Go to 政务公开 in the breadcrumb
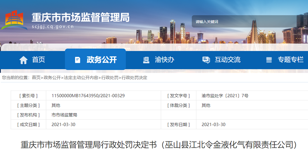 tap(52, 78)
